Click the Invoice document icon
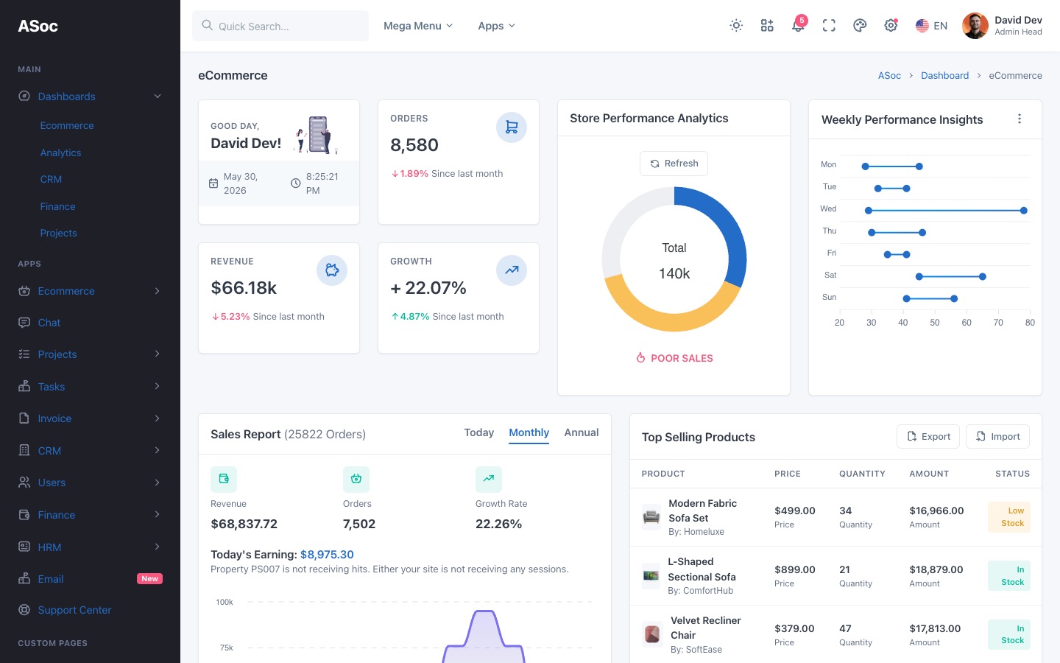This screenshot has width=1060, height=663. [x=24, y=418]
